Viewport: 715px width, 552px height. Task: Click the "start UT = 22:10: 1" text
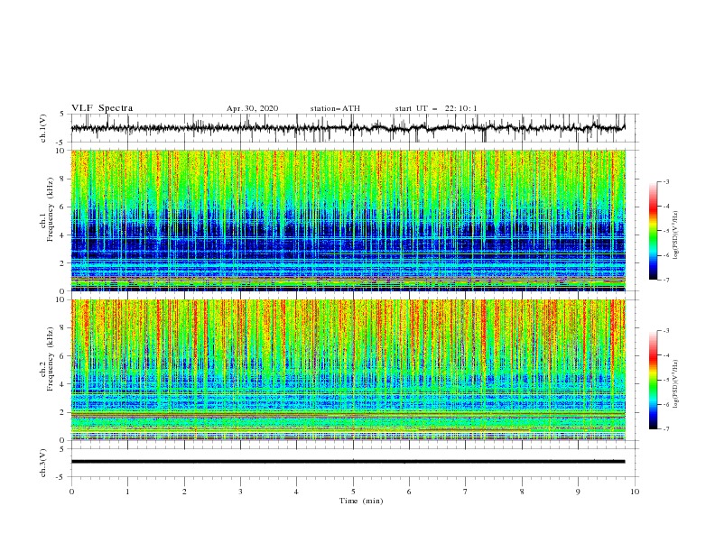(436, 108)
